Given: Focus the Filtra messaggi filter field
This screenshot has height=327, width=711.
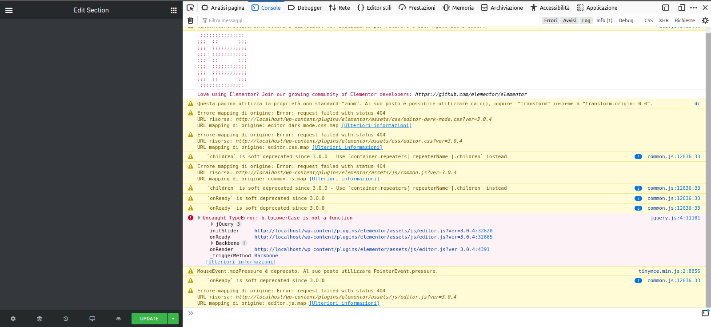Looking at the screenshot, I should [369, 20].
